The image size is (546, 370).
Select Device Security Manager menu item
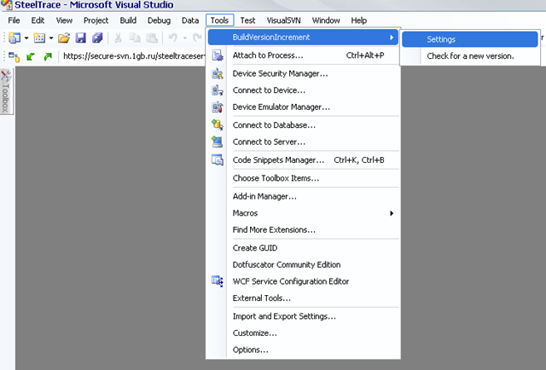[303, 73]
